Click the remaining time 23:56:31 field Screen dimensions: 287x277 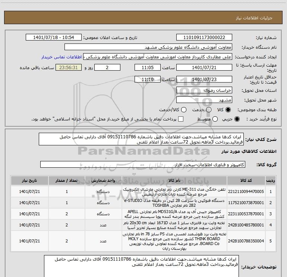pyautogui.click(x=69, y=67)
